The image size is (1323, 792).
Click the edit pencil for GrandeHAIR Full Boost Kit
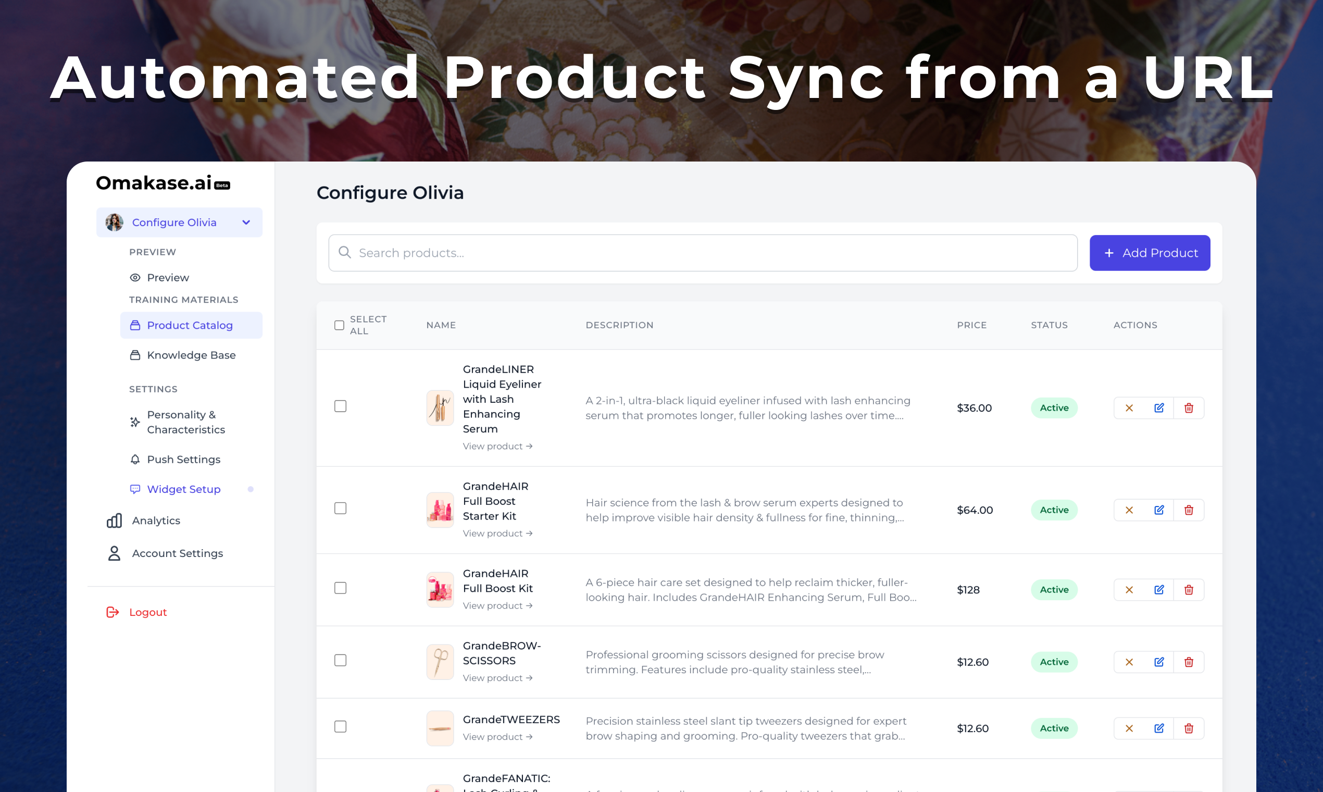1159,589
